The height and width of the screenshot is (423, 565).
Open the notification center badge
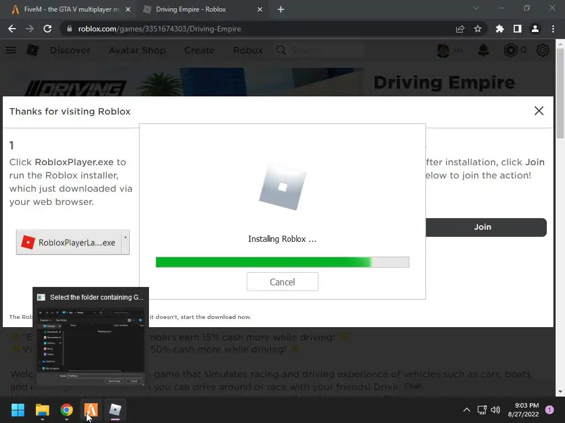550,410
